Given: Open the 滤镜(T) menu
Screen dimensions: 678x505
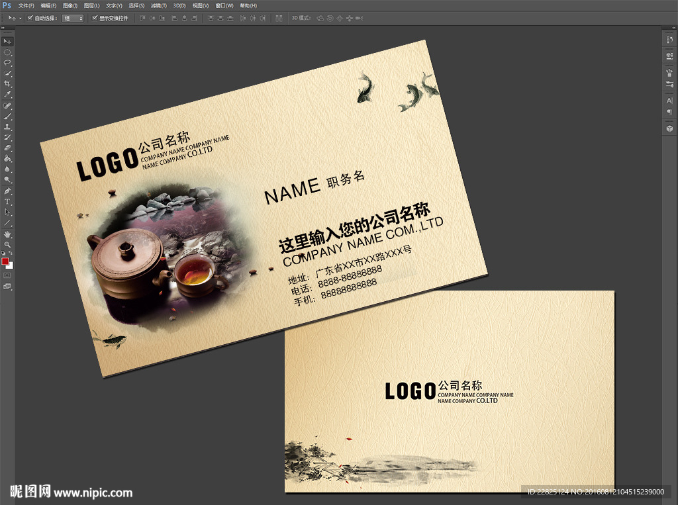Looking at the screenshot, I should click(159, 5).
